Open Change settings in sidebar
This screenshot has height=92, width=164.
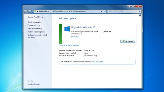(34, 25)
